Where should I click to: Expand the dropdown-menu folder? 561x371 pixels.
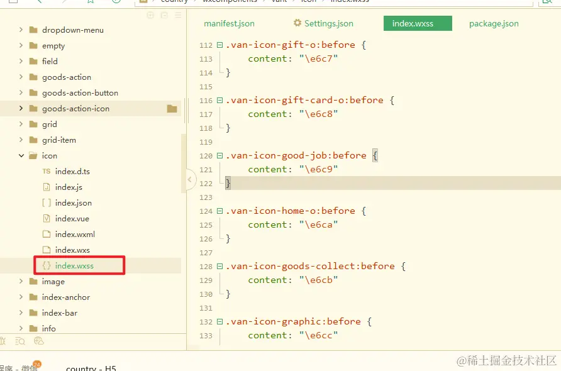(x=21, y=30)
